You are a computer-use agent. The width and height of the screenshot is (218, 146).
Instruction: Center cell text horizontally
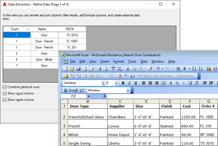pyautogui.click(x=150, y=83)
